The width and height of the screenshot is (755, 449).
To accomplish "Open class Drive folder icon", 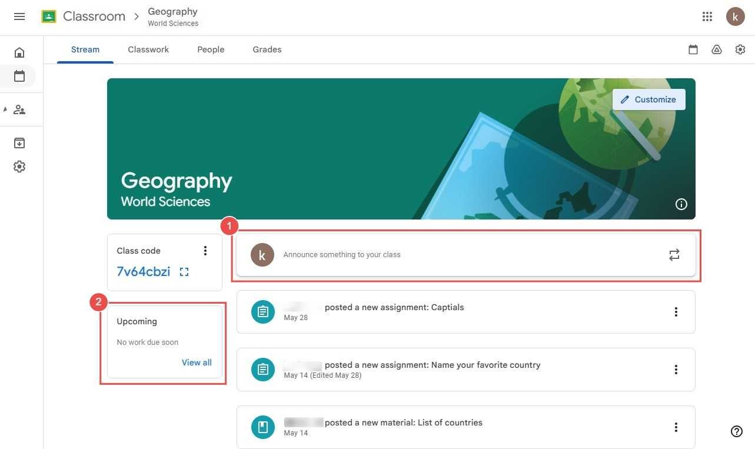I will pos(717,50).
